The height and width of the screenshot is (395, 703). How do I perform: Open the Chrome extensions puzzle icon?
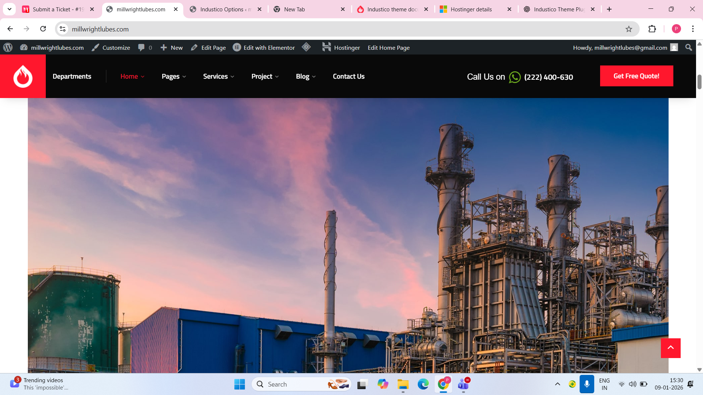click(652, 29)
